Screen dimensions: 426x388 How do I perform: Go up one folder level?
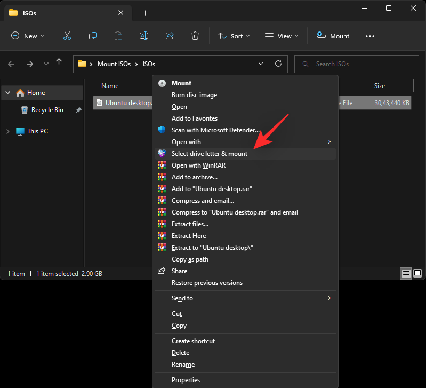pyautogui.click(x=59, y=63)
